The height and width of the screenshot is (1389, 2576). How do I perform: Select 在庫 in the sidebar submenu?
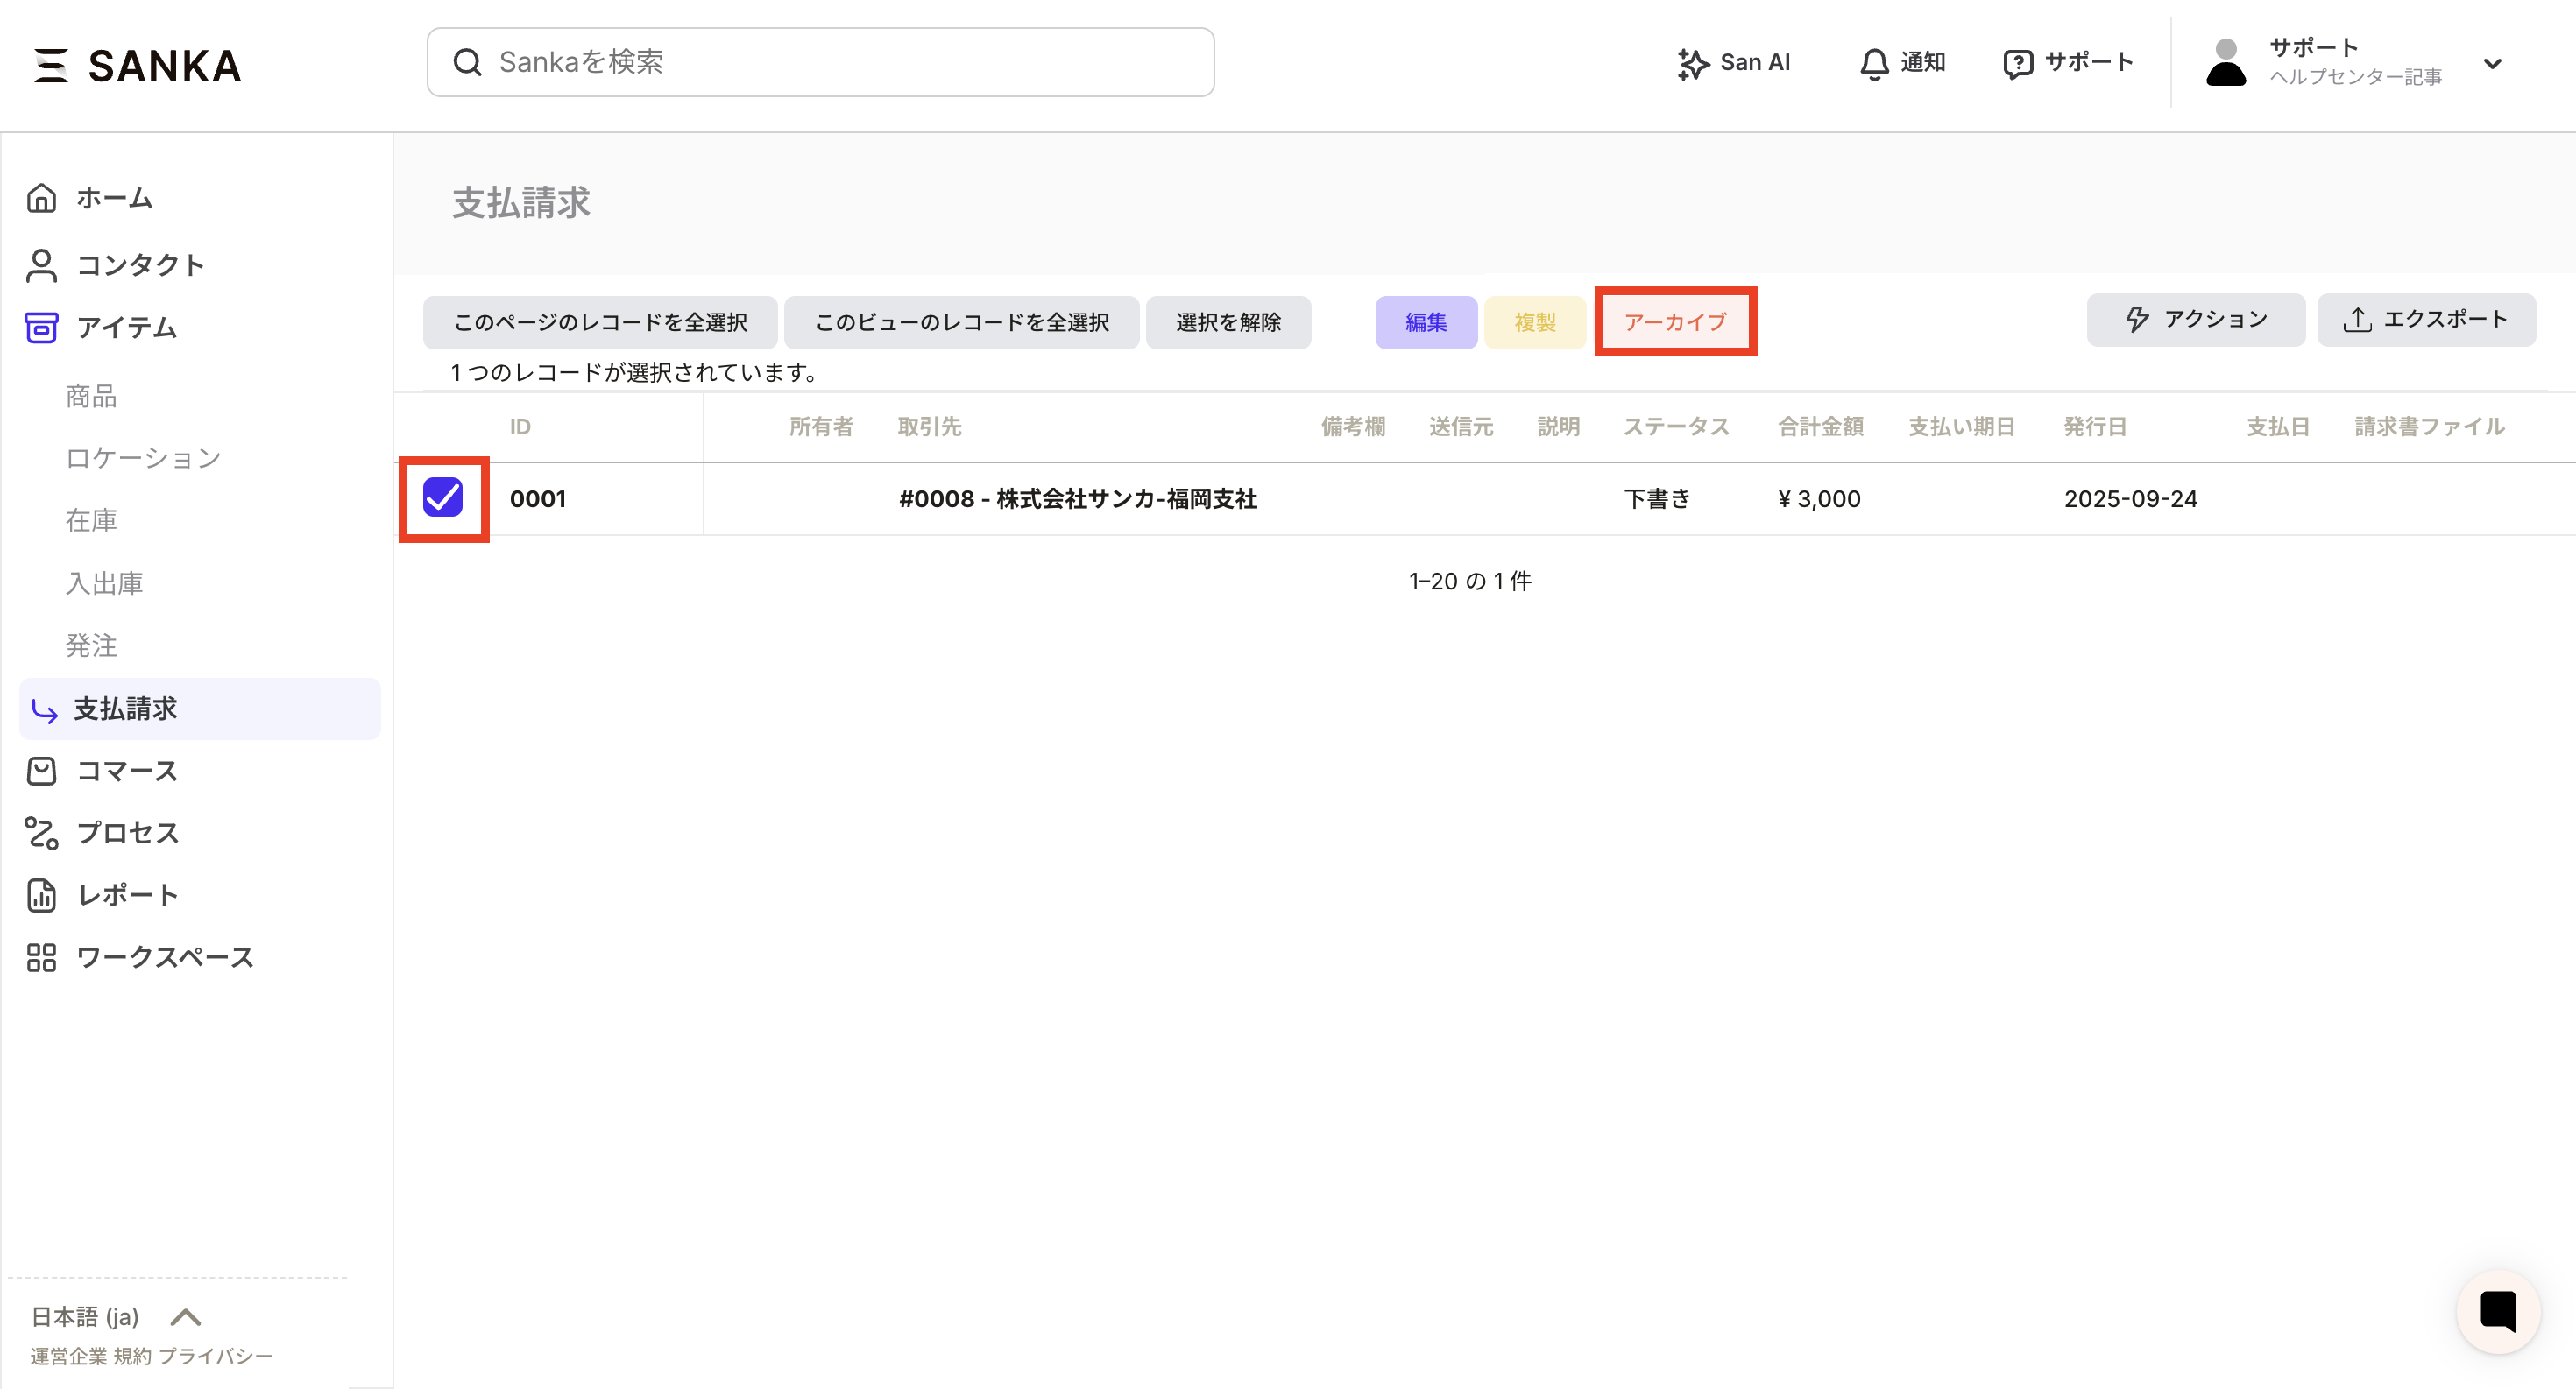coord(91,520)
